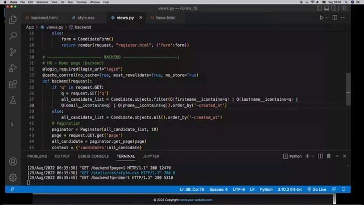Open Run and Debug view icon
This screenshot has height=205, width=364.
pos(13,68)
